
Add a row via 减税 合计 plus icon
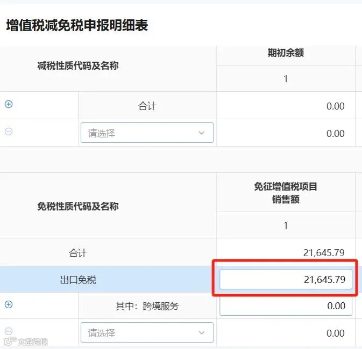point(9,104)
